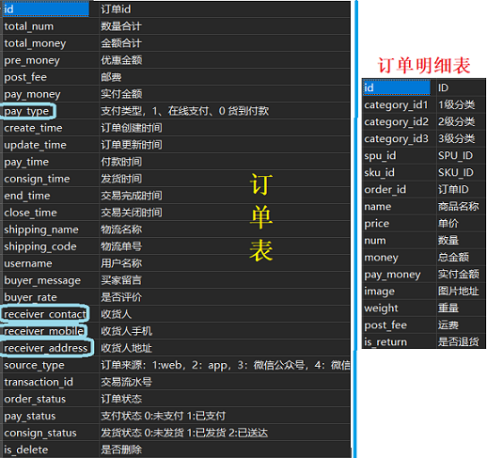Click the pay_status comment describing payment state
487x458 pixels.
(163, 416)
